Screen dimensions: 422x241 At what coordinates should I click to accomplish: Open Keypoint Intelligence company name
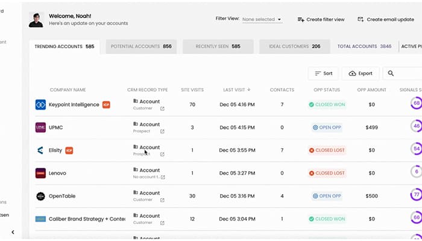74,105
